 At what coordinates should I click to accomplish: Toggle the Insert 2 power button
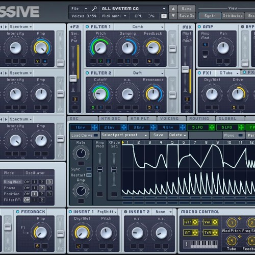click(x=125, y=212)
